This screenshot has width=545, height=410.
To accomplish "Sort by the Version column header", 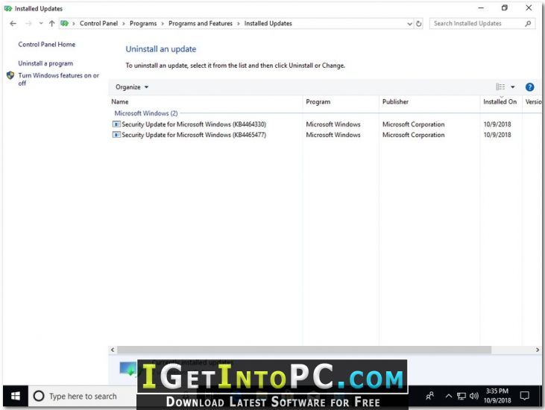I will [x=533, y=102].
